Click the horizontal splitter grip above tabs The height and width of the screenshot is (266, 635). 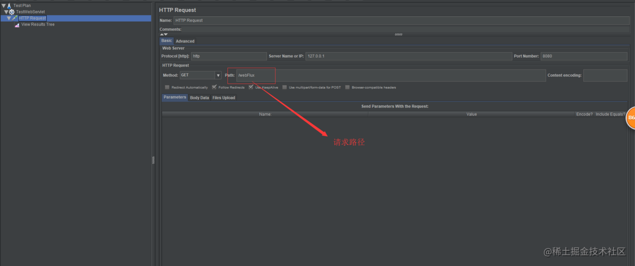(398, 34)
